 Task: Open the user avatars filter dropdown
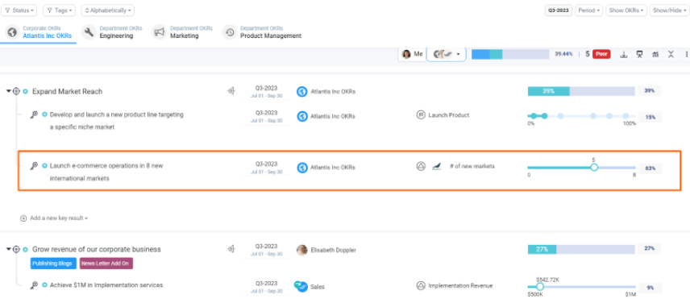coord(447,54)
